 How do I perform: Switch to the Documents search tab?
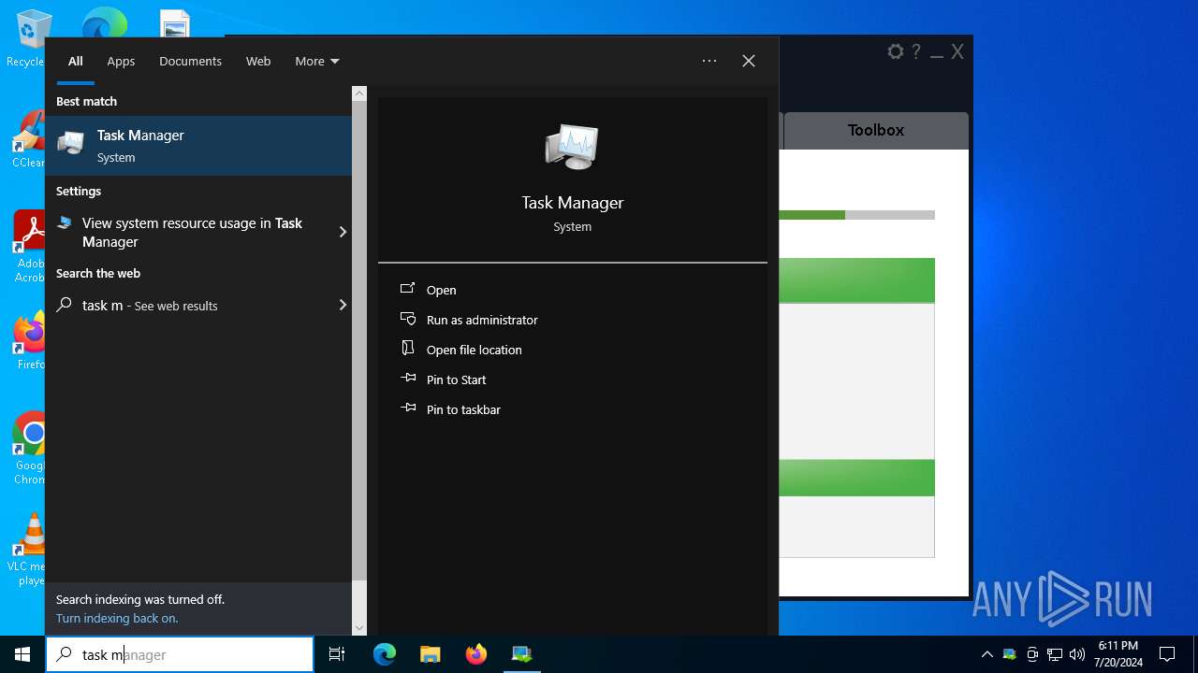[190, 61]
